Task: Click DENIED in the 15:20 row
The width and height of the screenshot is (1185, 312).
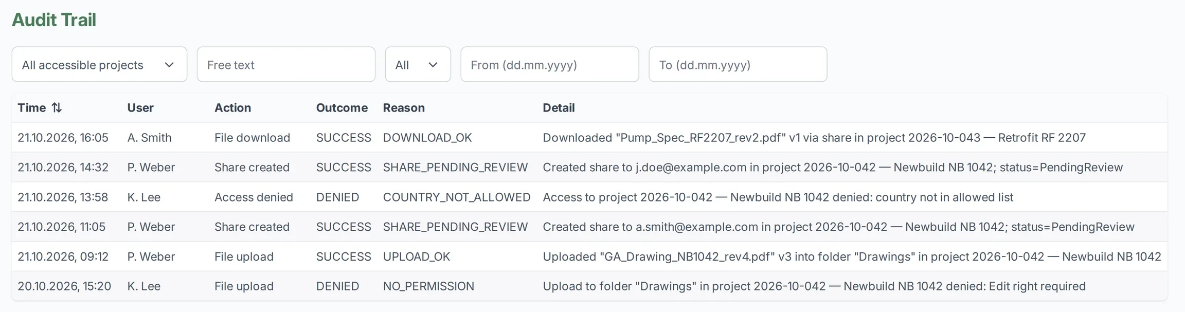Action: pyautogui.click(x=337, y=286)
